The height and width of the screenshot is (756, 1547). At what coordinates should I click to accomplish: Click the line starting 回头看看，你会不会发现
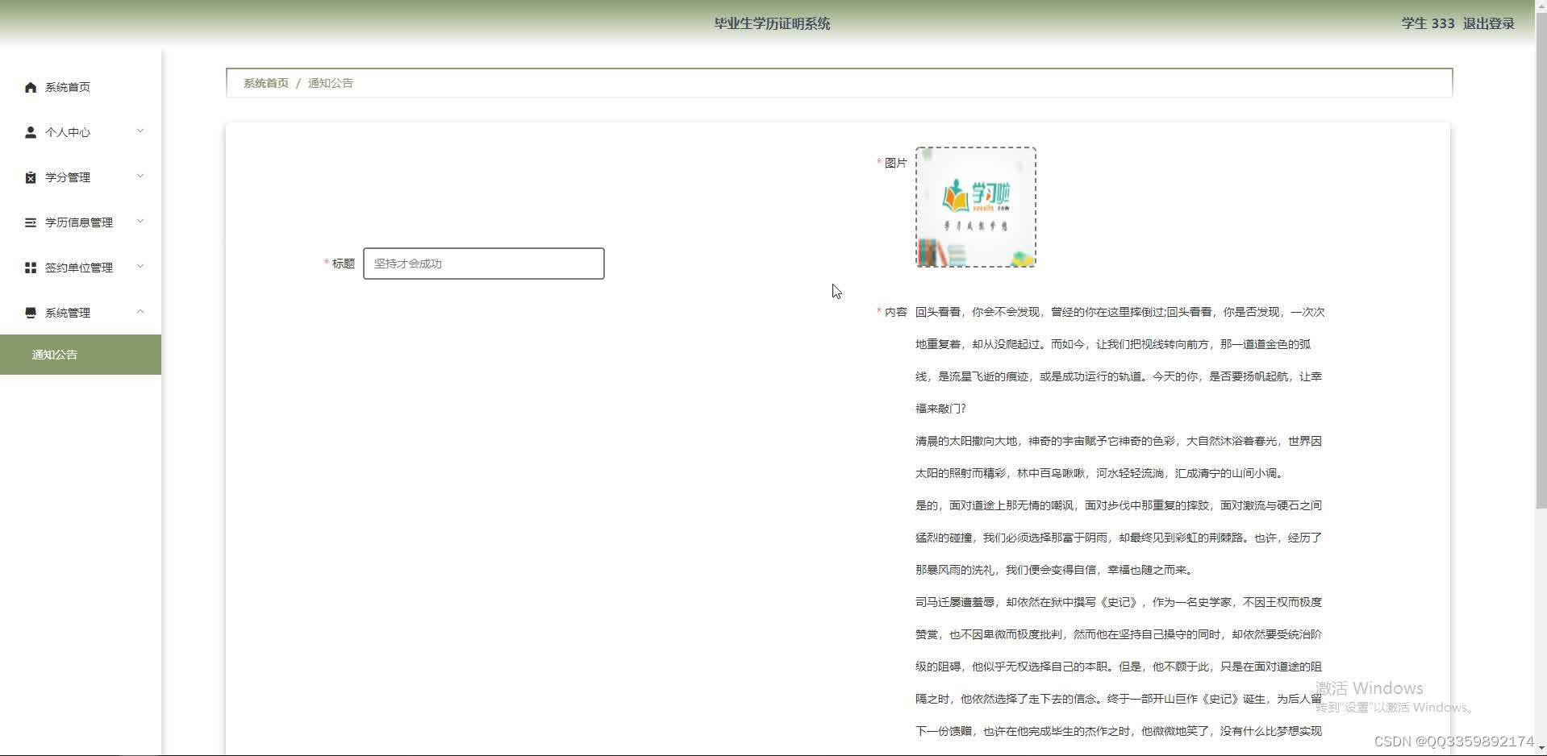click(1120, 312)
